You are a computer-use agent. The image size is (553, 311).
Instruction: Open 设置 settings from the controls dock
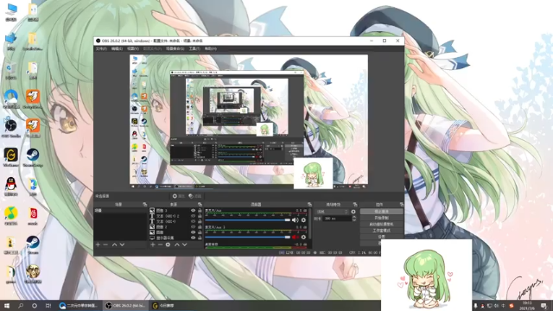pyautogui.click(x=381, y=237)
